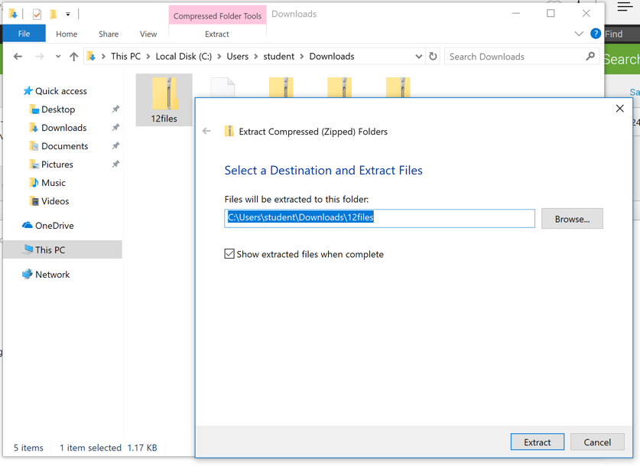Screen dimensions: 640x466
Task: Click the pin icon next to Pictures
Action: pyautogui.click(x=116, y=164)
